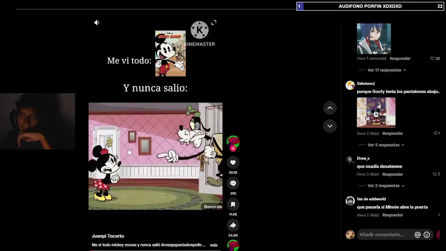Pause the video by clicking the cartoon frame
The height and width of the screenshot is (251, 446).
(155, 156)
